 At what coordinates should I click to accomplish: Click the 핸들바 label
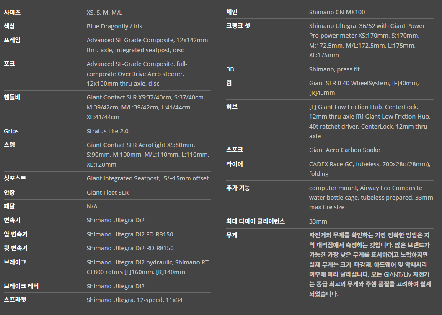[x=12, y=97]
